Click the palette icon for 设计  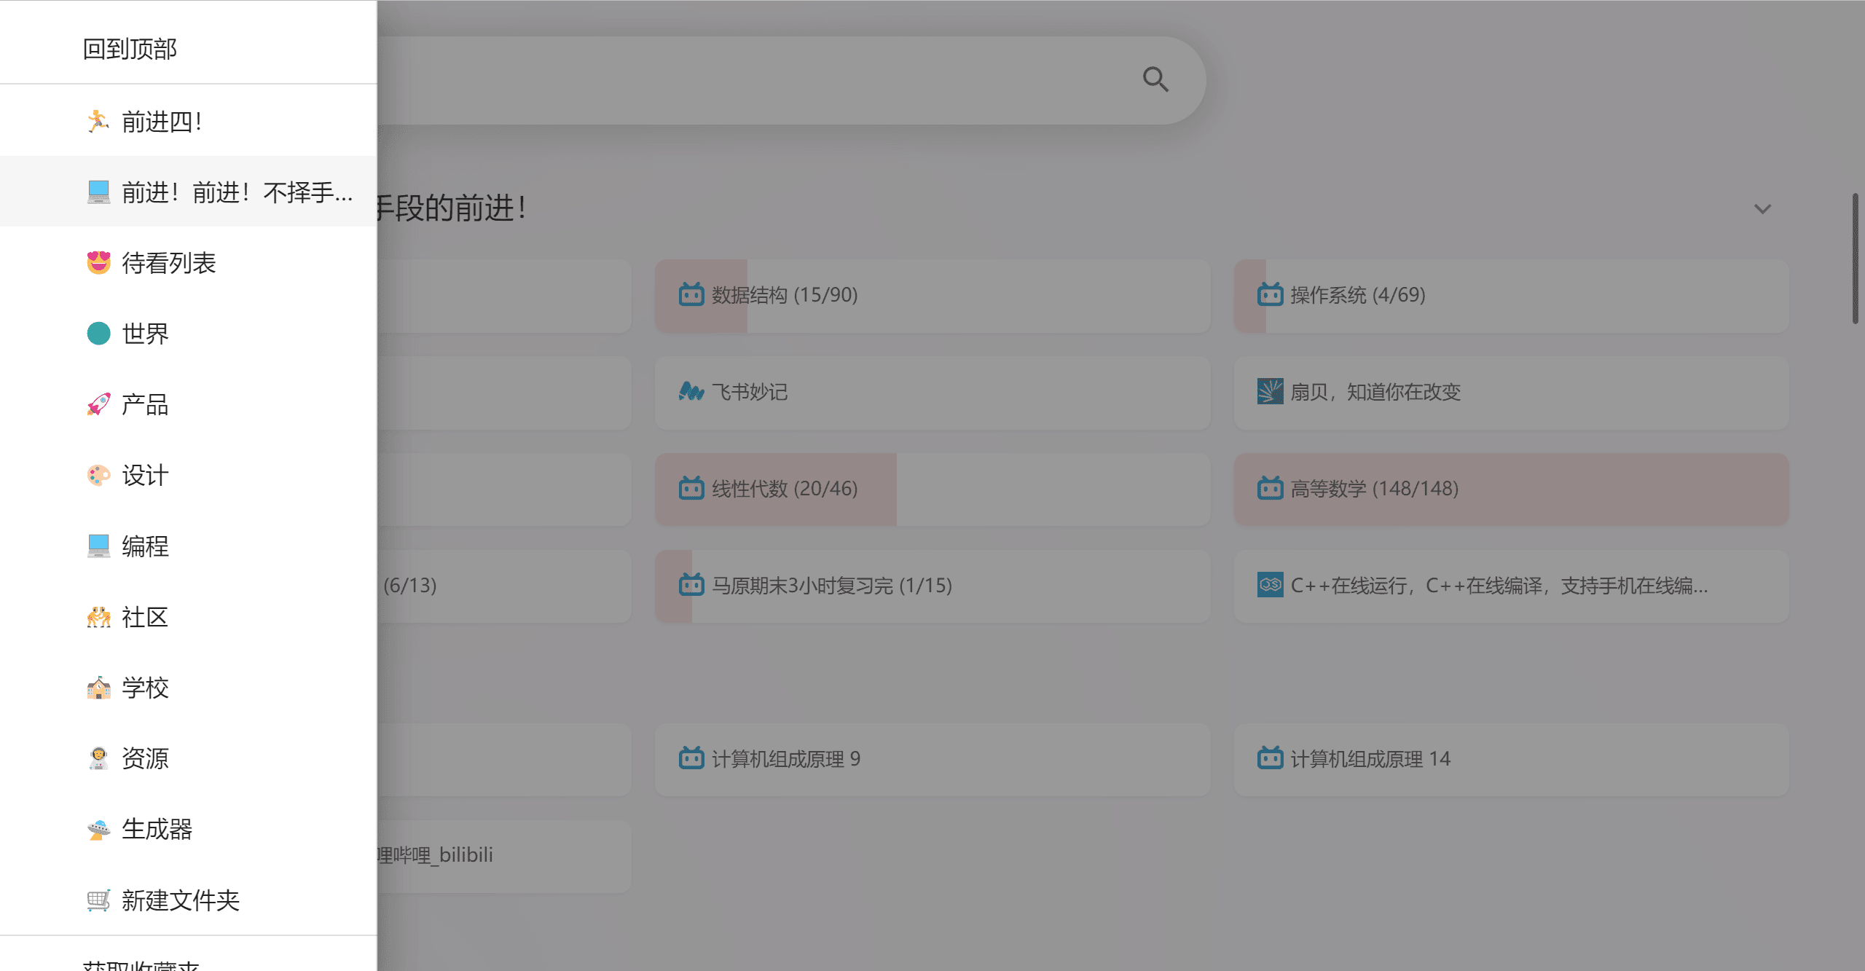tap(98, 475)
